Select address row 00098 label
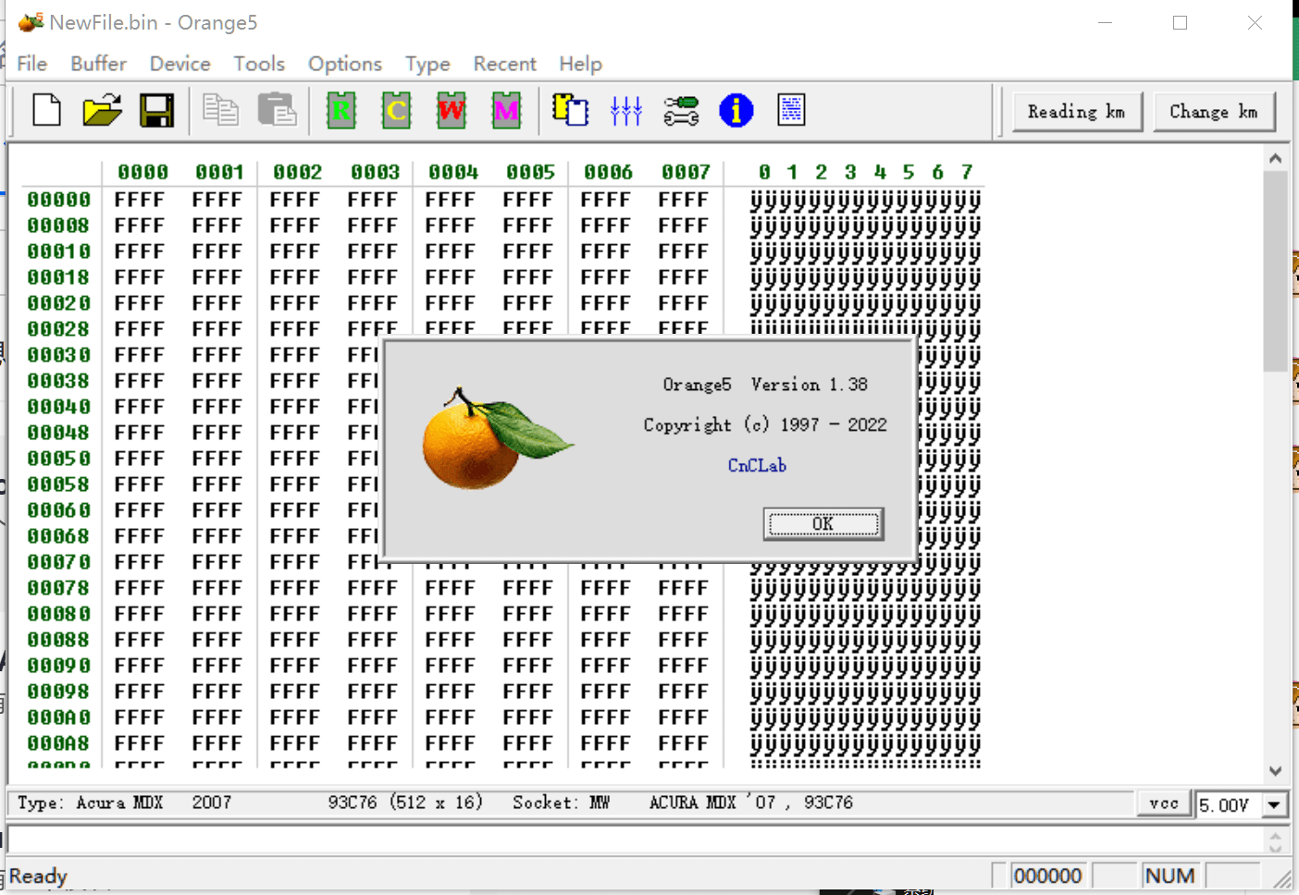The image size is (1299, 895). [x=59, y=692]
